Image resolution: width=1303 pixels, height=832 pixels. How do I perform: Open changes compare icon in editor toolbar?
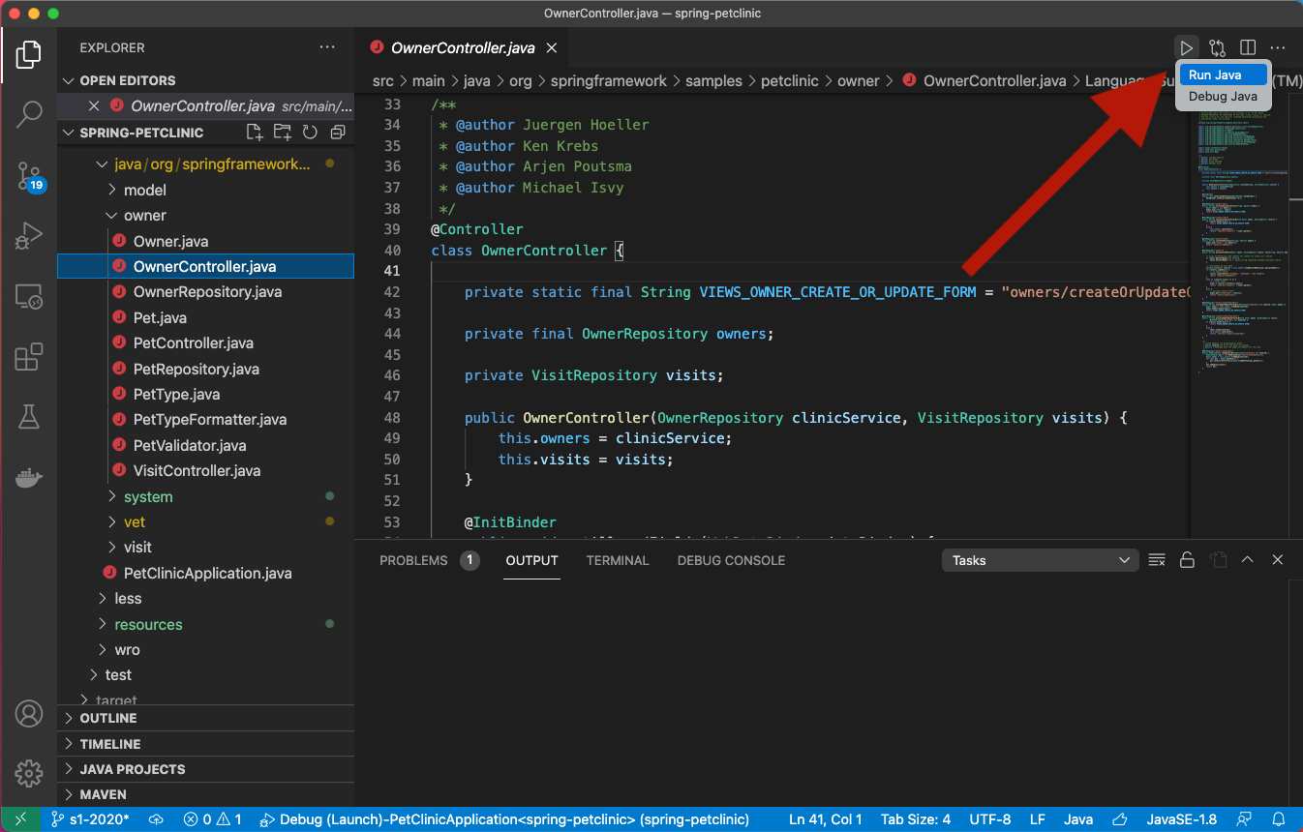1217,47
